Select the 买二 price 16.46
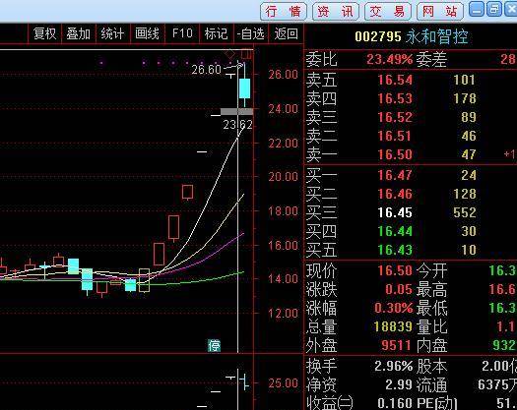The height and width of the screenshot is (410, 517). tap(395, 194)
